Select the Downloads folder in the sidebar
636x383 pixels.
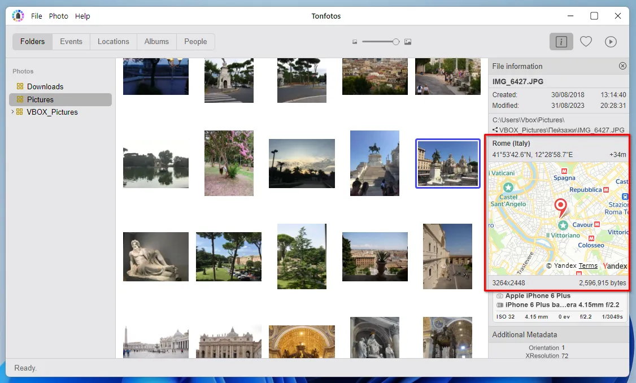tap(45, 86)
